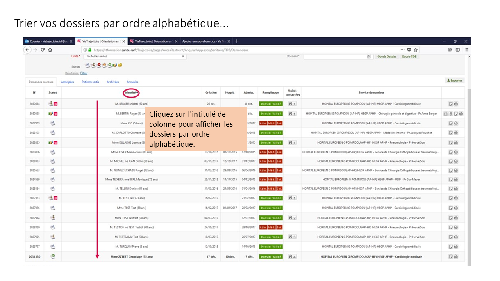Image resolution: width=500 pixels, height=281 pixels.
Task: Sort the table by the Identité column
Action: tap(131, 93)
